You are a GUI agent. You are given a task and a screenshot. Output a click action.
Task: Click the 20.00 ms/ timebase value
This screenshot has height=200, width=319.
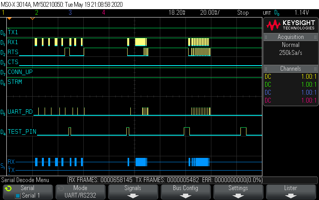click(x=210, y=13)
